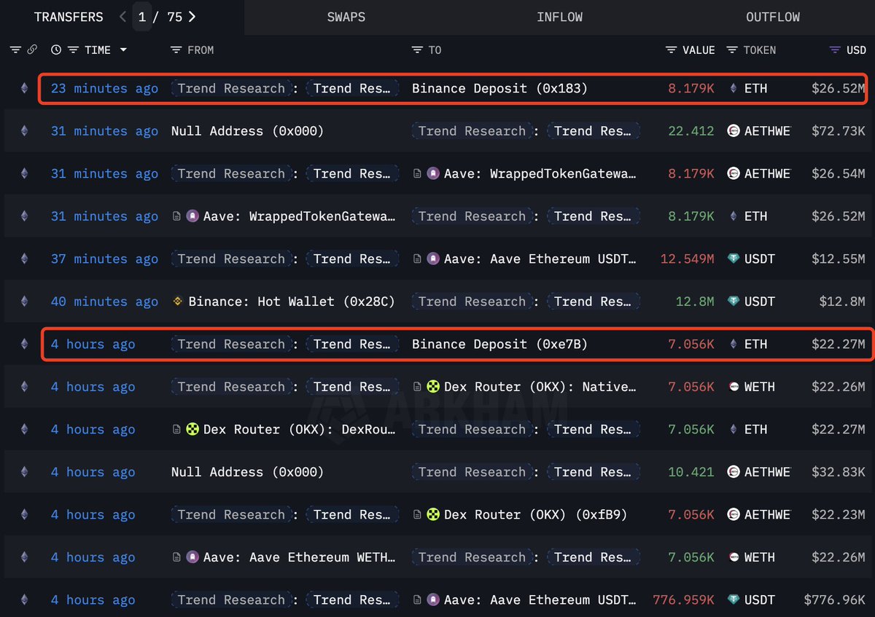
Task: Open Binance Deposit (0xe7B) address
Action: point(499,344)
